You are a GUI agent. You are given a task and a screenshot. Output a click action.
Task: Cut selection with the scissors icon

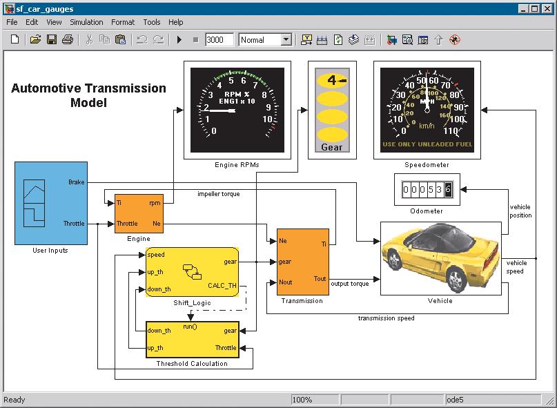[89, 39]
